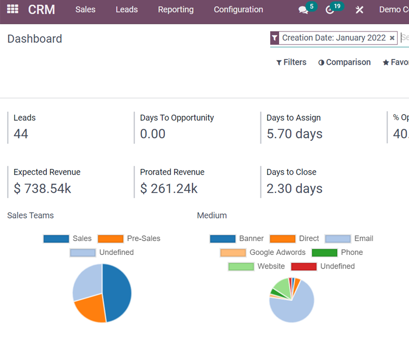
Task: Toggle Direct legend swatch in Medium chart
Action: click(x=283, y=239)
